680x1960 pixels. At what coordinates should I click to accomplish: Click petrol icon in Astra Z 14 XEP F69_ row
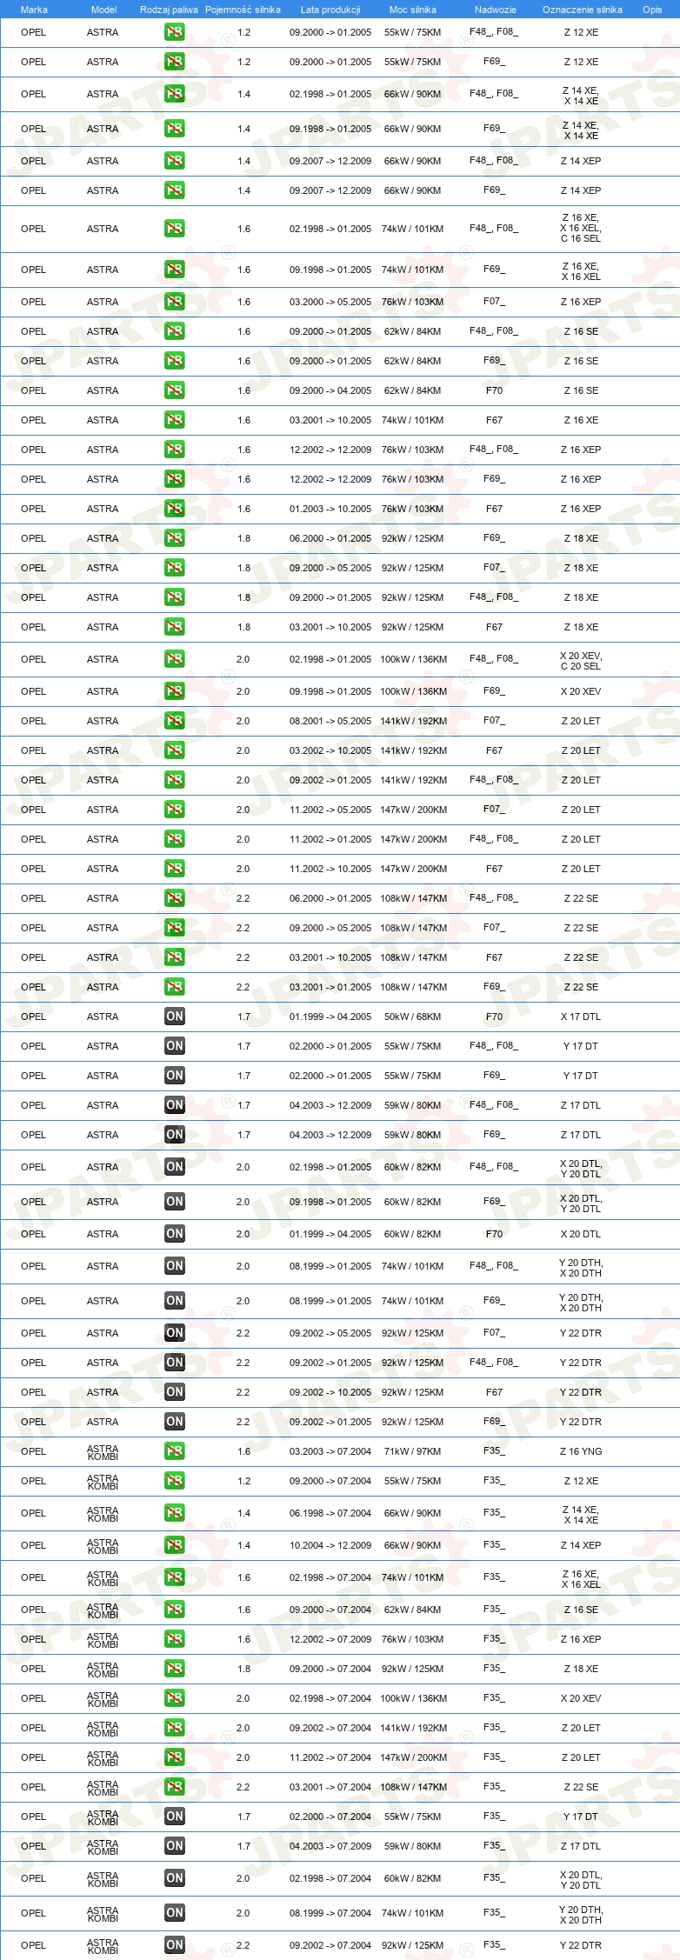[x=175, y=190]
